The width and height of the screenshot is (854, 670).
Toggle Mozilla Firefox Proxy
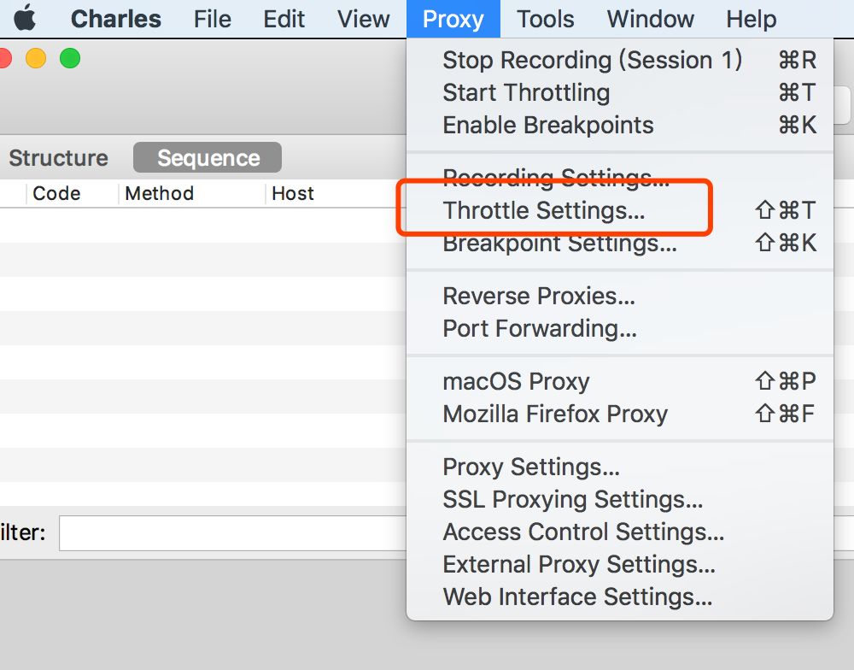[x=620, y=414]
